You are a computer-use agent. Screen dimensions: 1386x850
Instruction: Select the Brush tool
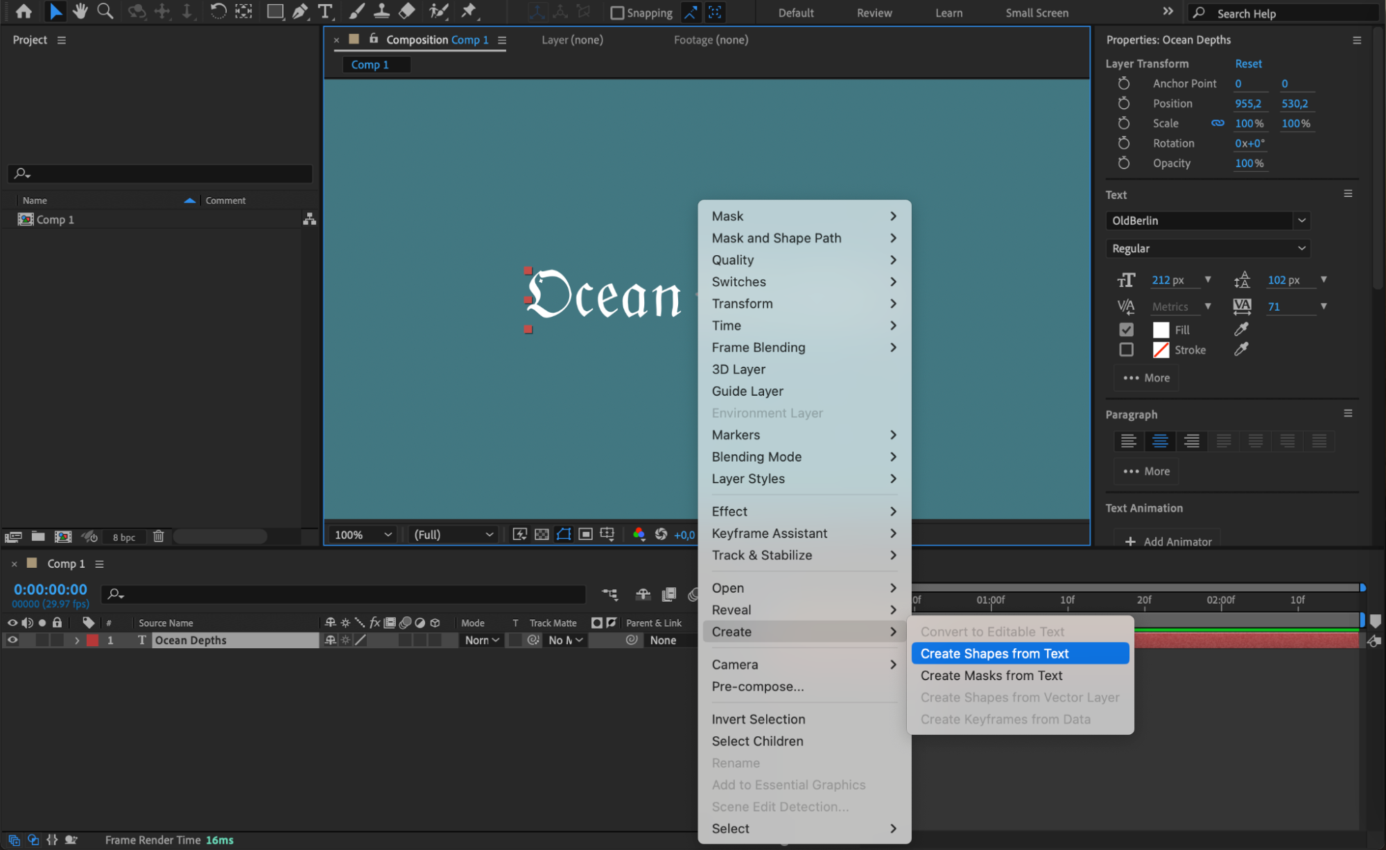[356, 11]
